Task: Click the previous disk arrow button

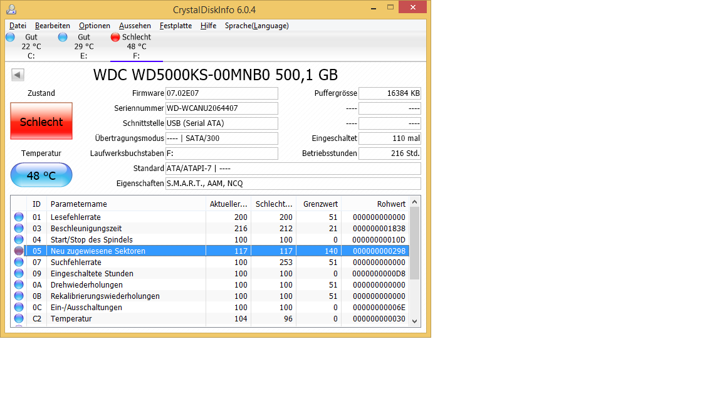Action: [x=18, y=75]
